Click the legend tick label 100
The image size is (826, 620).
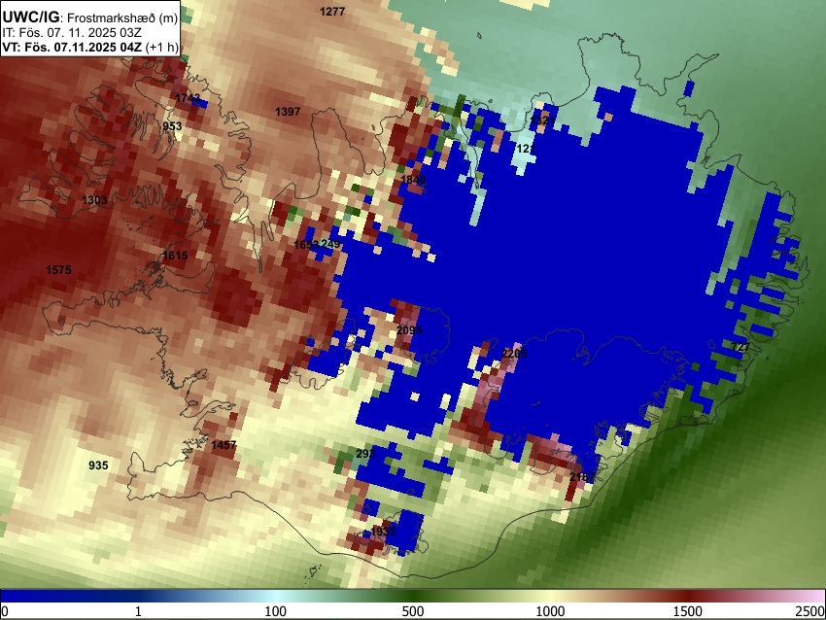[276, 611]
